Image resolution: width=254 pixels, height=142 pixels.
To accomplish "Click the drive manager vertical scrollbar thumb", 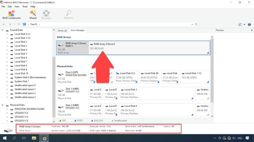I will click(212, 71).
